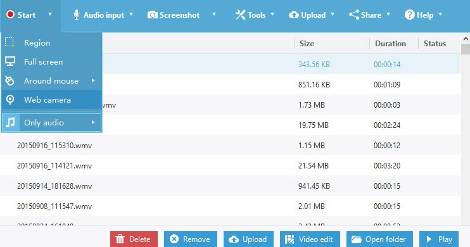Sort by the Size column header
Viewport: 470px width, 247px height.
[307, 44]
